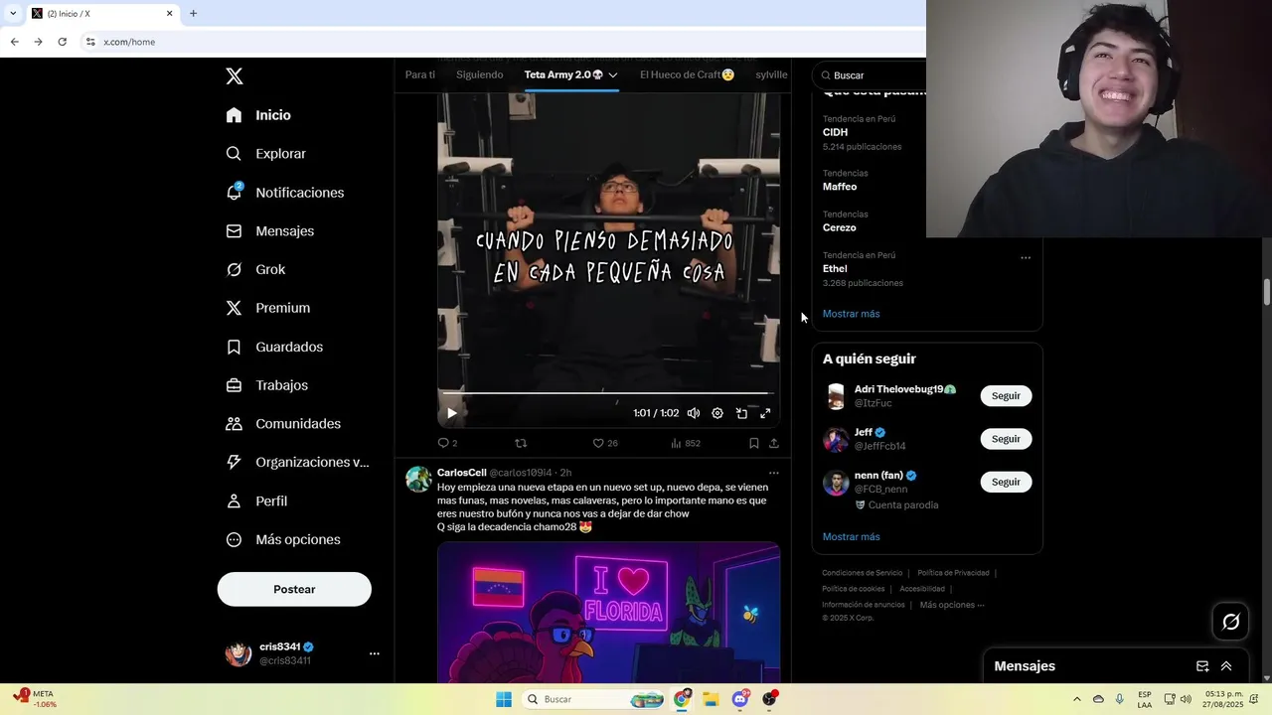Image resolution: width=1272 pixels, height=715 pixels.
Task: Expand the Mensajes drawer
Action: [x=1226, y=666]
